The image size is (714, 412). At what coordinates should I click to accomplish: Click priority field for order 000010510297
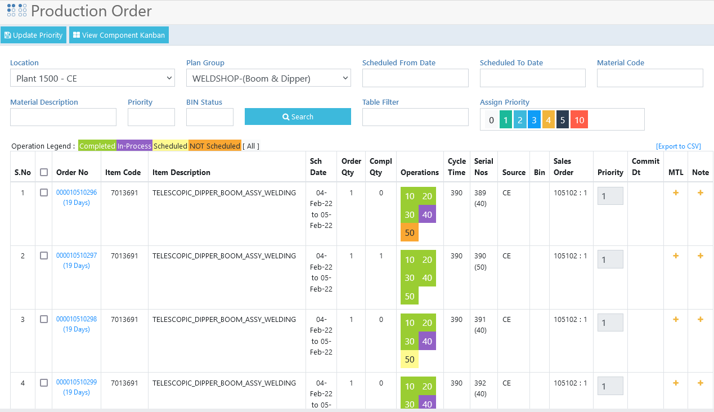coord(610,259)
